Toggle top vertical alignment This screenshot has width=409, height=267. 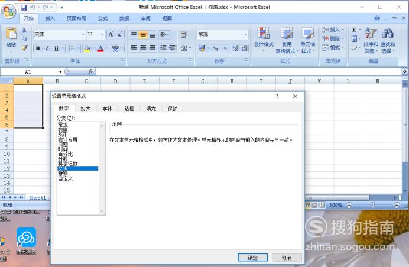click(134, 34)
